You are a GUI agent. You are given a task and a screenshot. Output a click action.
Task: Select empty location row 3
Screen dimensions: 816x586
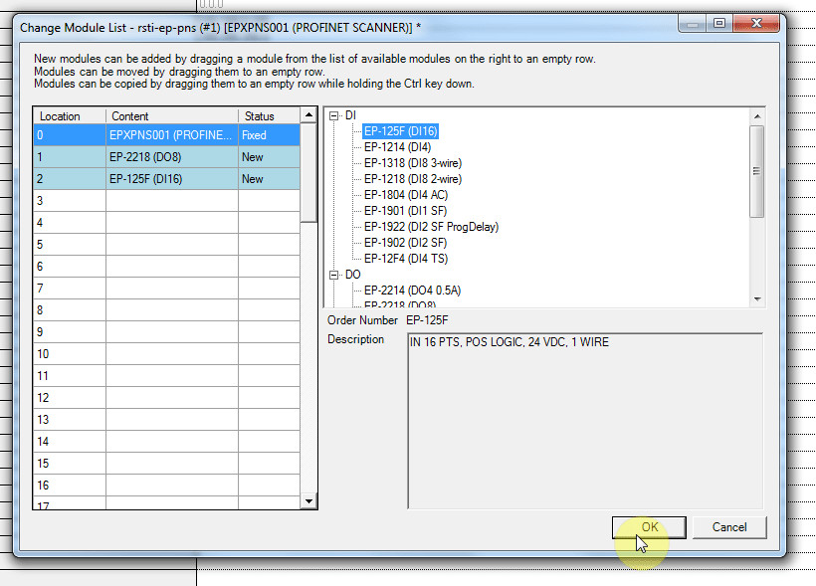tap(166, 201)
